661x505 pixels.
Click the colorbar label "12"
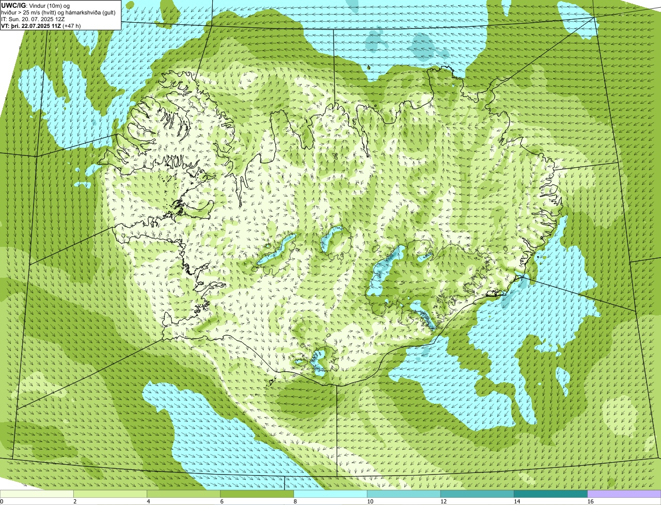coord(444,501)
